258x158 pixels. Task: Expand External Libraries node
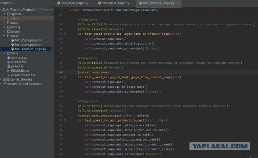coord(0,79)
